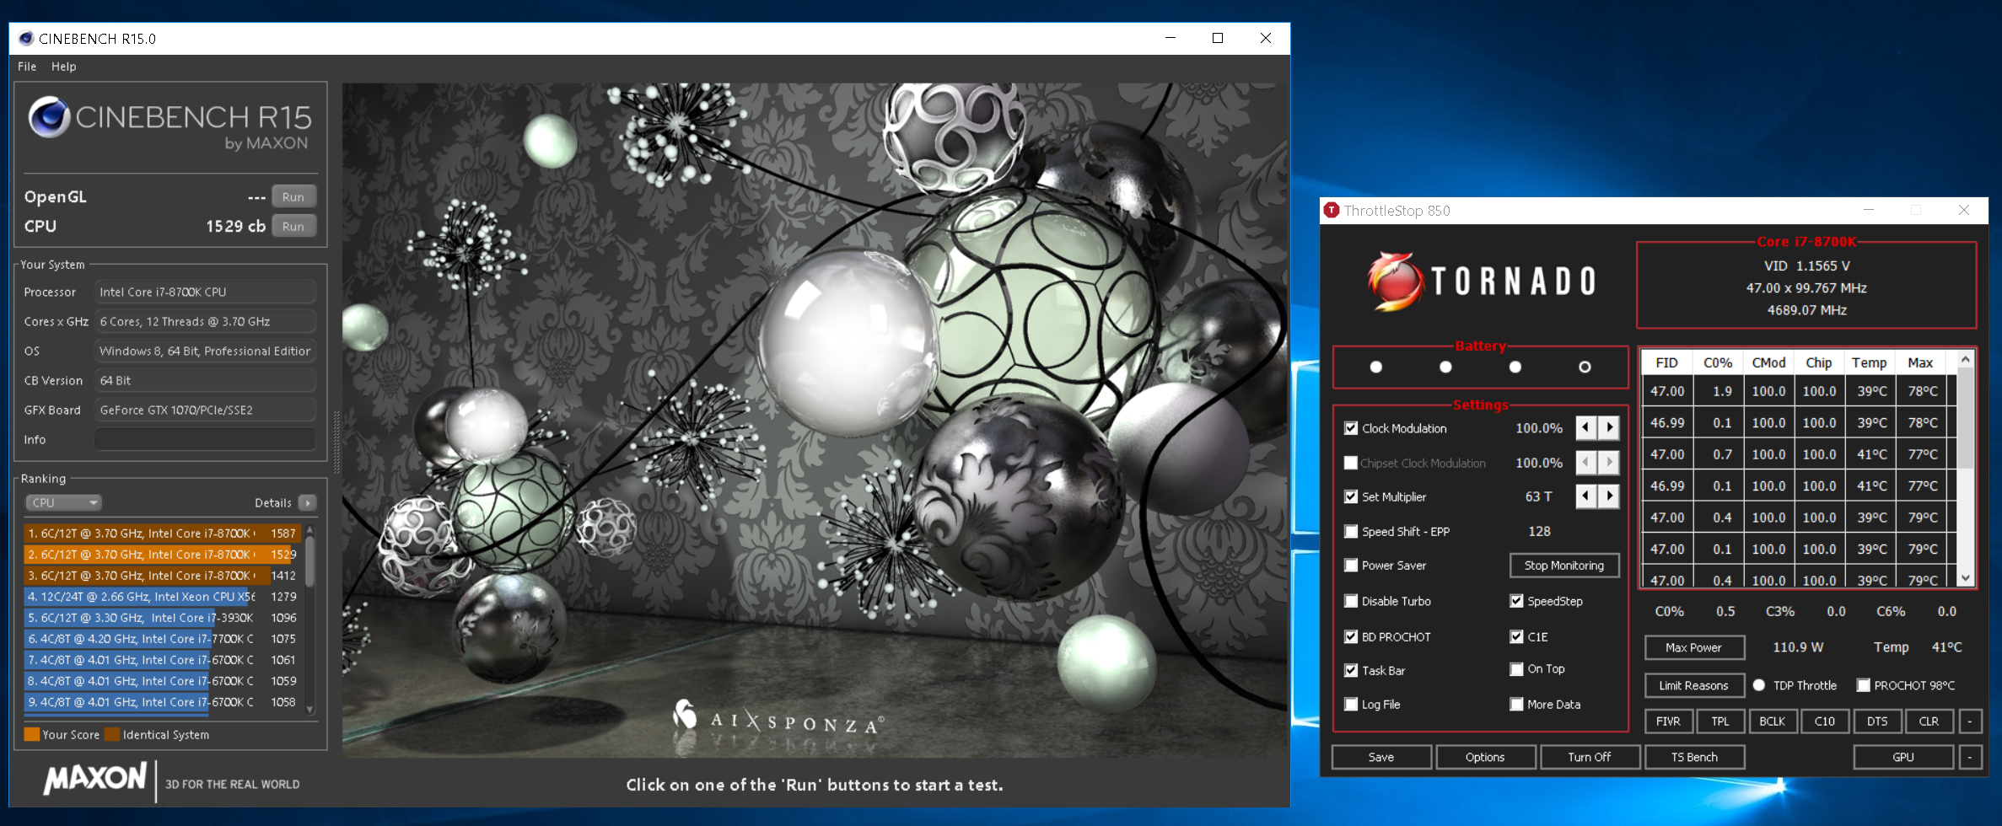The width and height of the screenshot is (2002, 826).
Task: Click the scroll down arrow in ThrottleStop core table
Action: [x=1966, y=578]
